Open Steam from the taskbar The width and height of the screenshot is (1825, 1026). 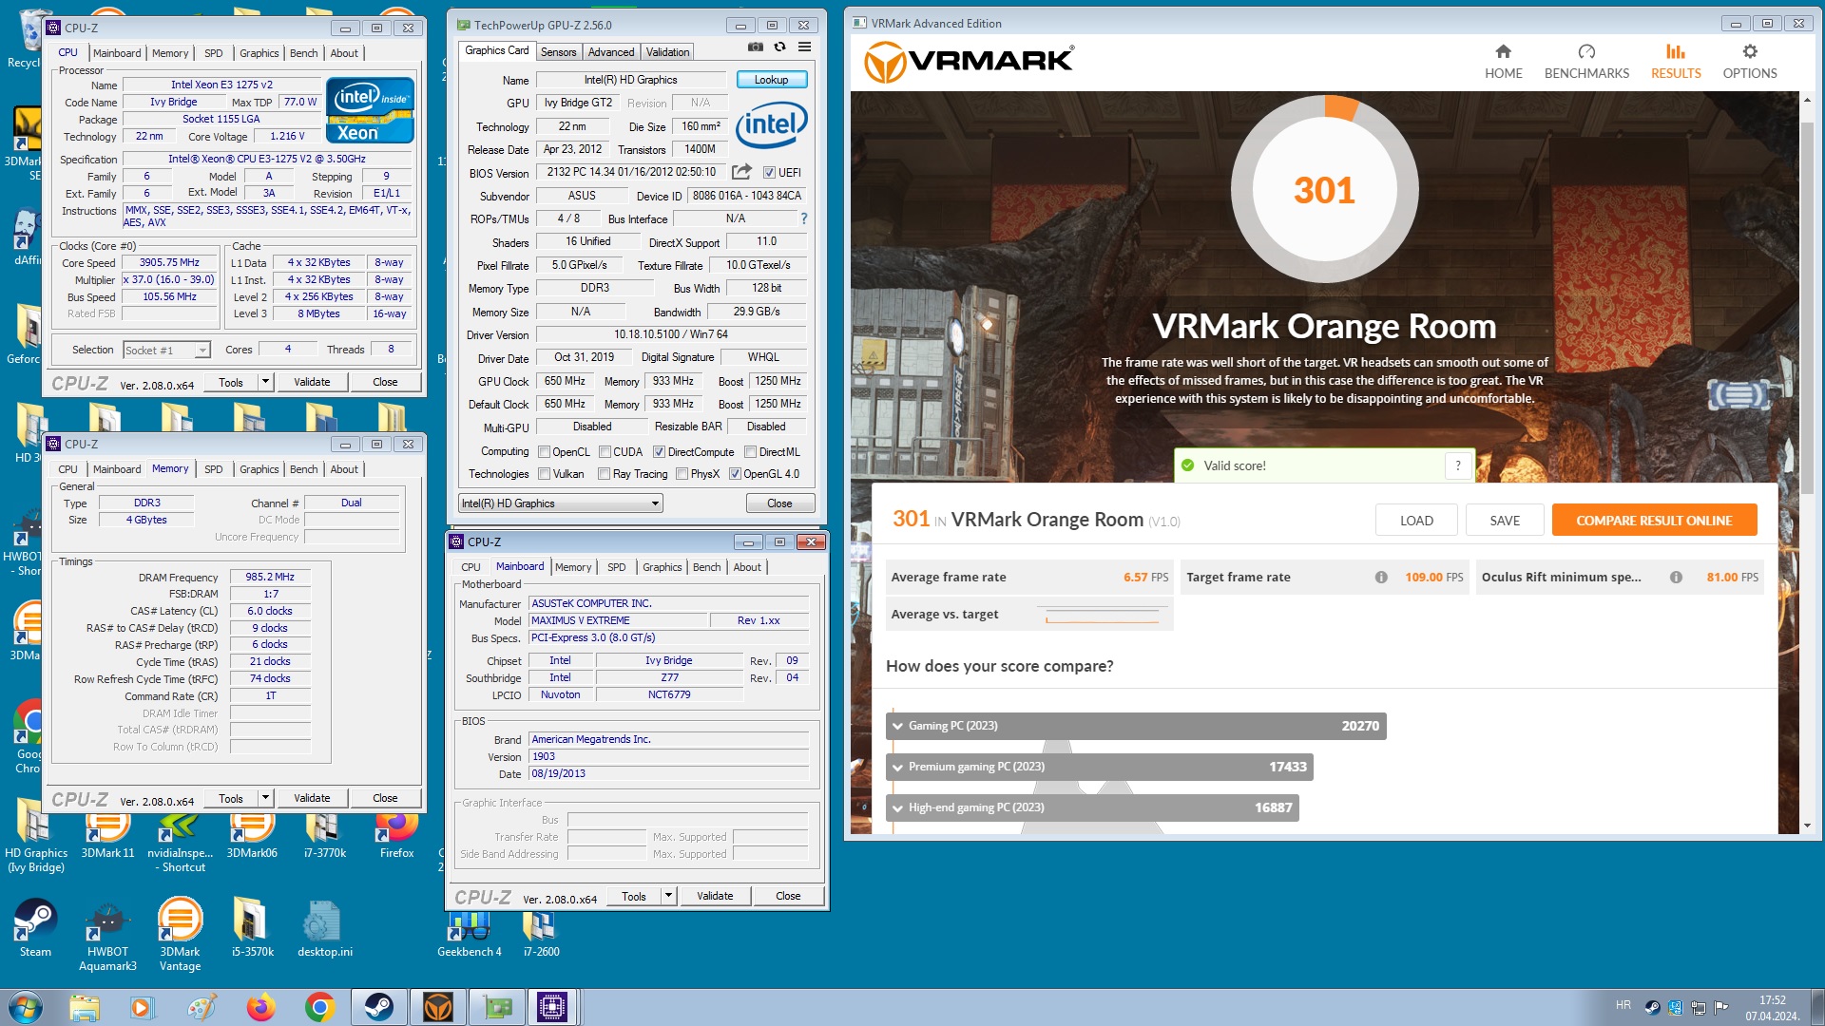click(x=378, y=1007)
